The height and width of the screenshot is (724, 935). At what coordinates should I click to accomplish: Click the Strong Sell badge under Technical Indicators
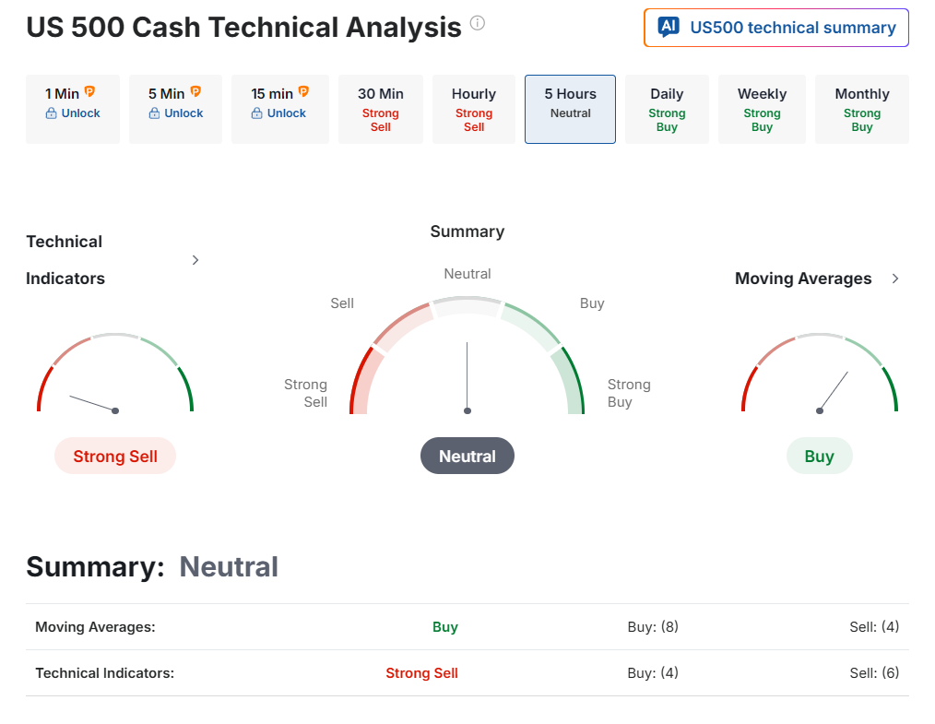pos(115,457)
